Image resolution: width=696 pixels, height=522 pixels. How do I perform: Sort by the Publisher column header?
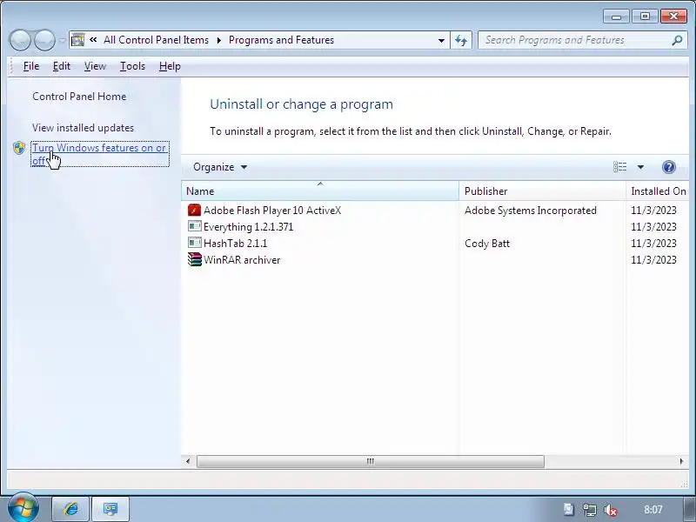pos(542,191)
